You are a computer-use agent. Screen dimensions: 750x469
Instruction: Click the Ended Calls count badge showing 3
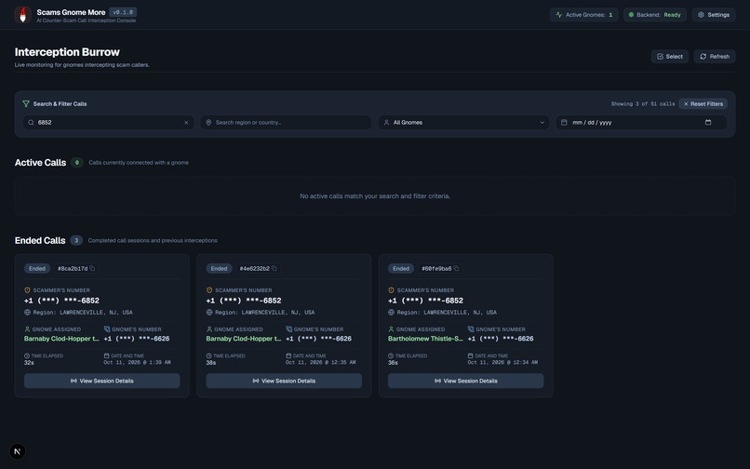(76, 241)
